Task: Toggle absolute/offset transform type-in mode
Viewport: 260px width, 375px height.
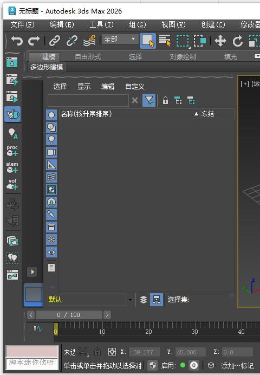Action: (112, 352)
